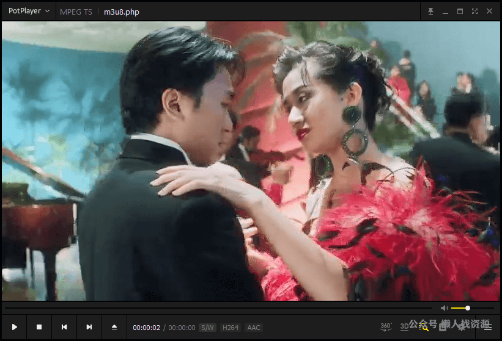The height and width of the screenshot is (341, 502).
Task: Click the AAC audio codec badge
Action: point(254,328)
